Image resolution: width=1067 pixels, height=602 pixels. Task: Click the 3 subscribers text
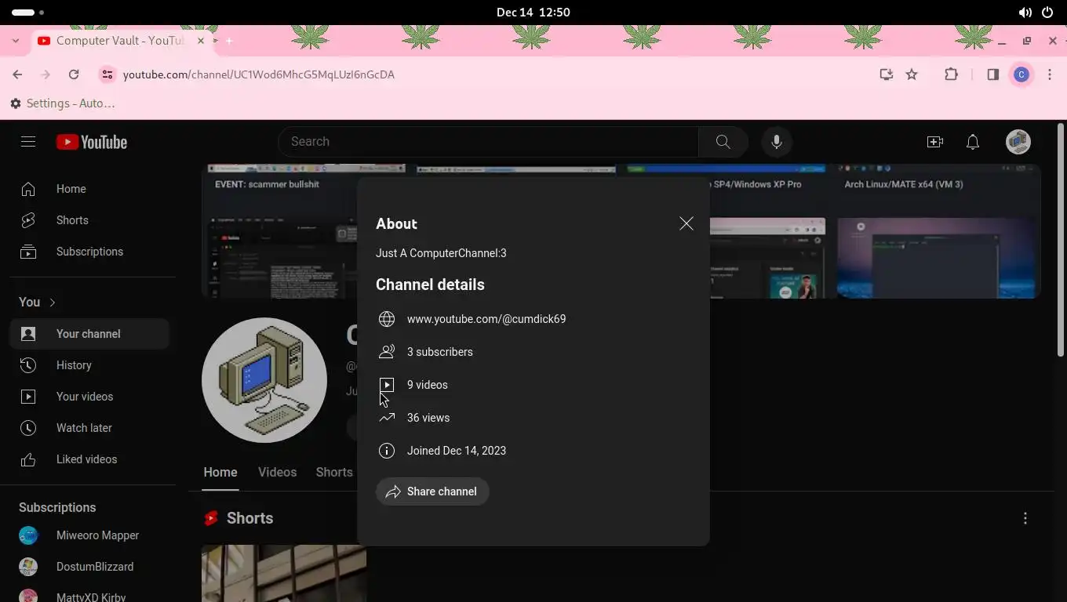click(440, 352)
